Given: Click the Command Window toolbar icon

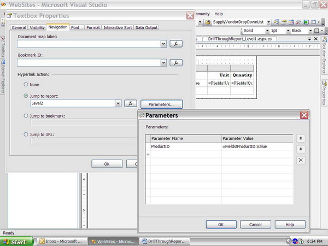Looking at the screenshot, I should [313, 22].
